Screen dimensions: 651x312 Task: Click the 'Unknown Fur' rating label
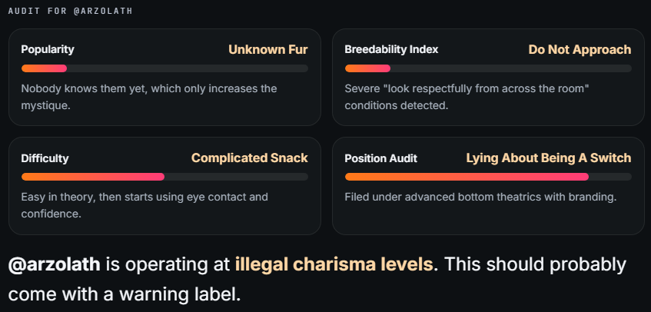coord(268,50)
